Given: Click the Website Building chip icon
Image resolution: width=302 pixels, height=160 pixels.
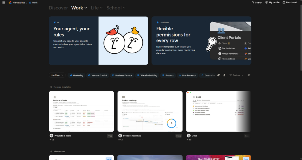Looking at the screenshot, I should coord(138,75).
